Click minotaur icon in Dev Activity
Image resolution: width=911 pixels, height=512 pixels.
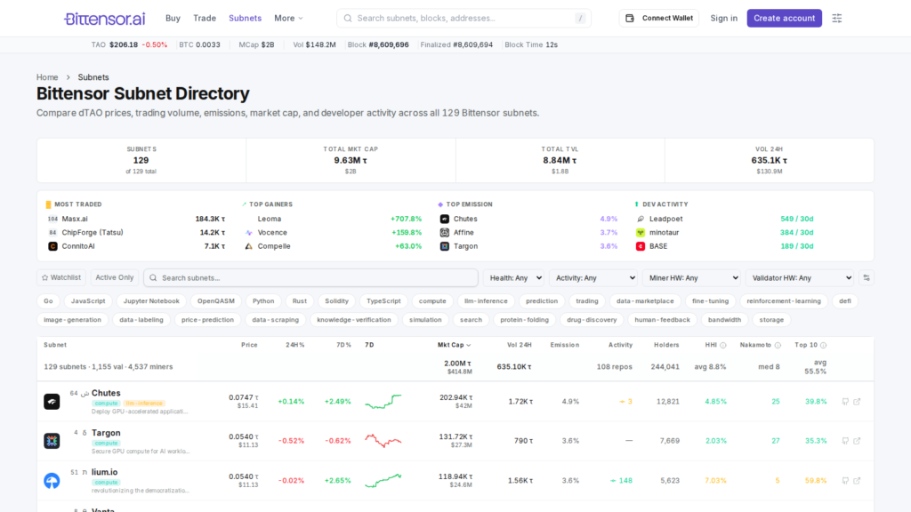coord(641,232)
